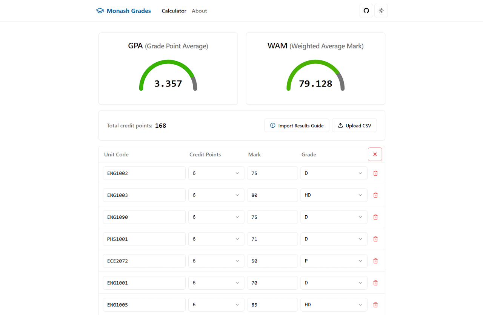Click the Unit Code column header

pos(116,154)
